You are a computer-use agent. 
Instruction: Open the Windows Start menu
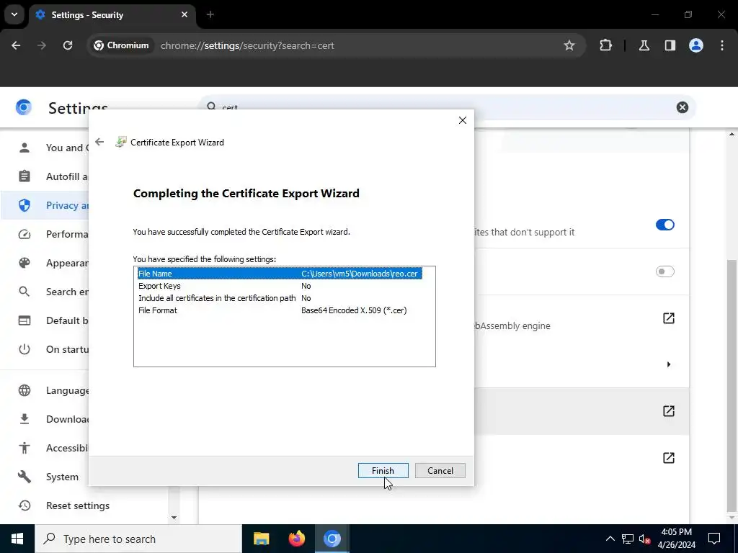coord(17,539)
